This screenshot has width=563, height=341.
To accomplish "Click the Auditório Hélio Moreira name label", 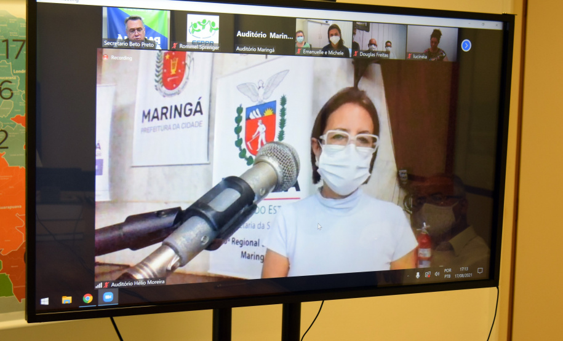I will pyautogui.click(x=138, y=283).
